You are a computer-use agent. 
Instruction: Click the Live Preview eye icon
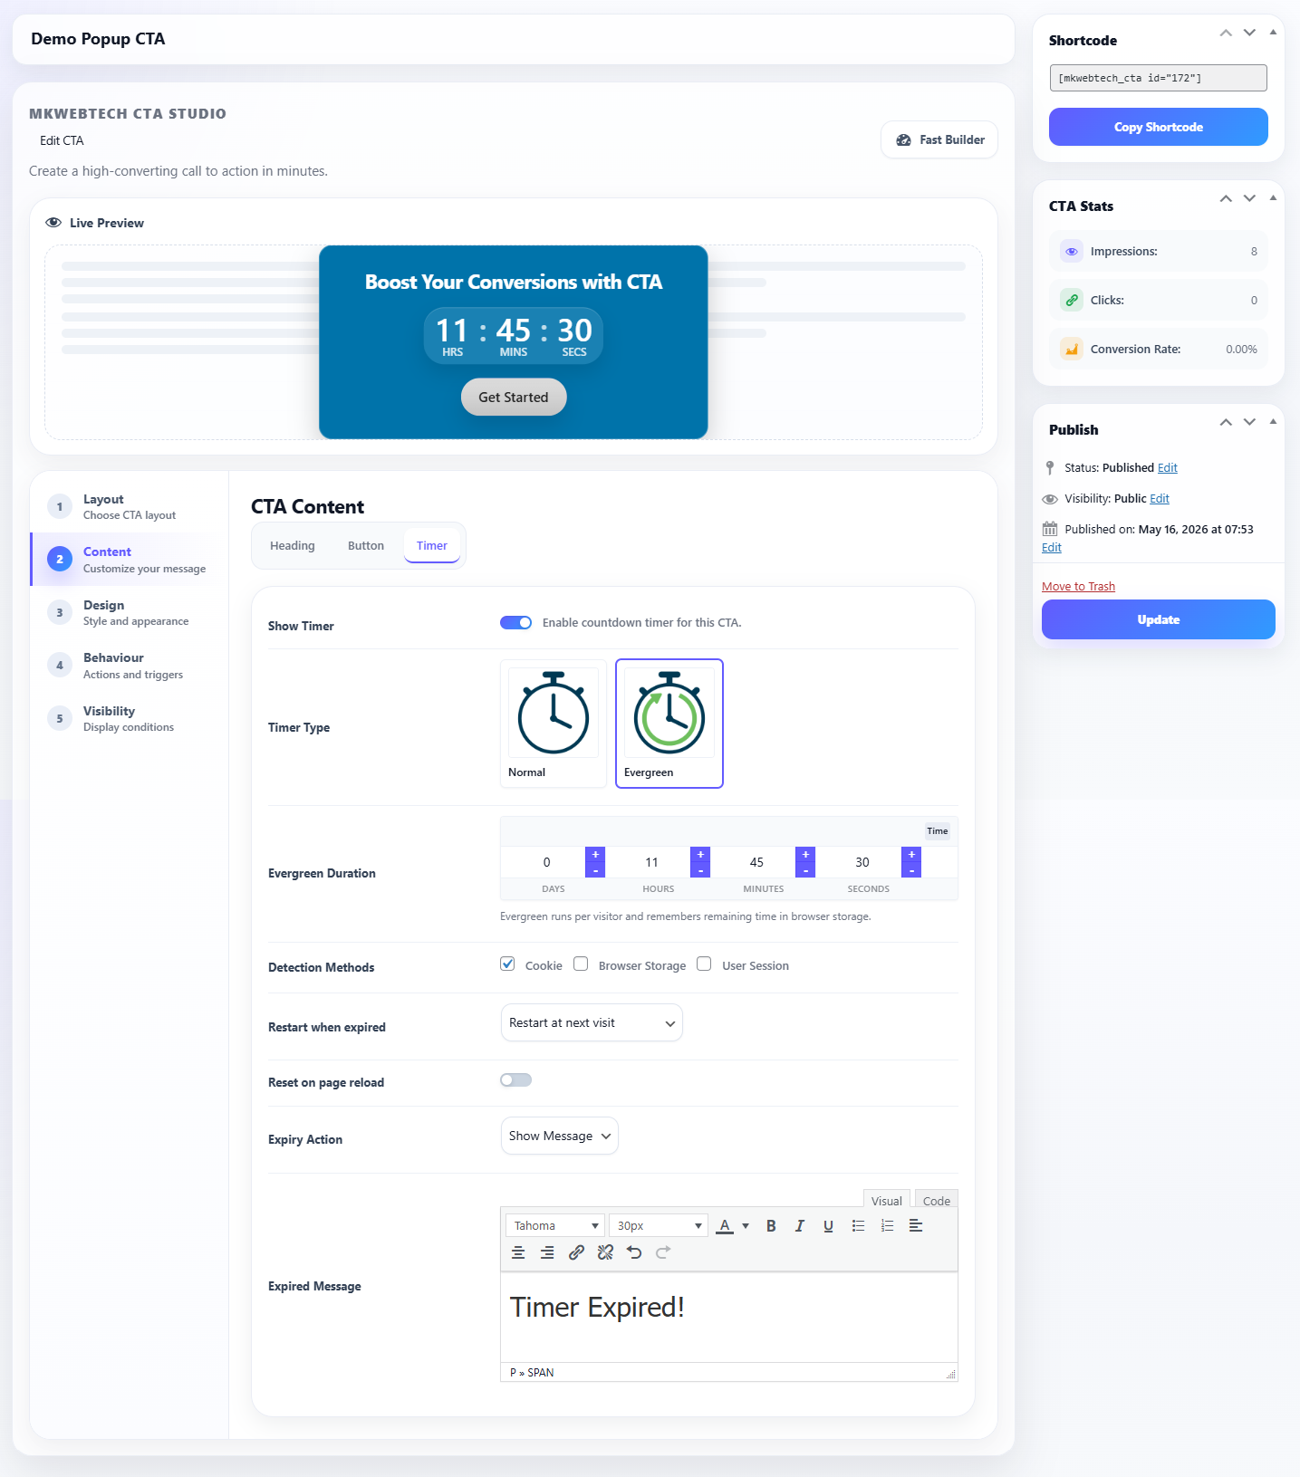point(53,223)
